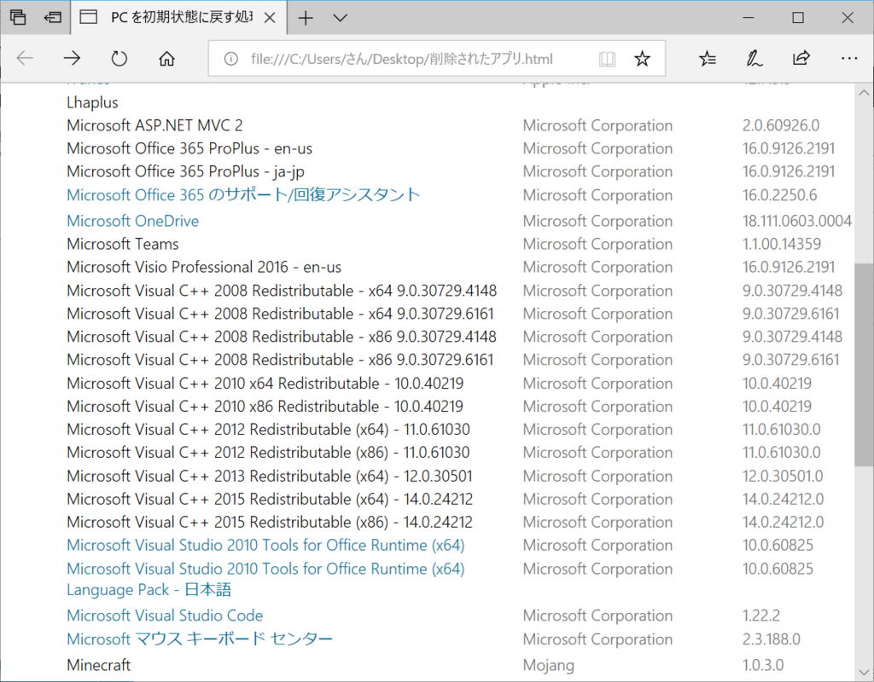Image resolution: width=874 pixels, height=682 pixels.
Task: Click the scroll up arrow
Action: (864, 93)
